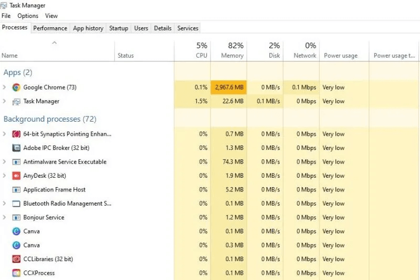
Task: Click the Task Manager title bar icon
Action: click(x=4, y=5)
